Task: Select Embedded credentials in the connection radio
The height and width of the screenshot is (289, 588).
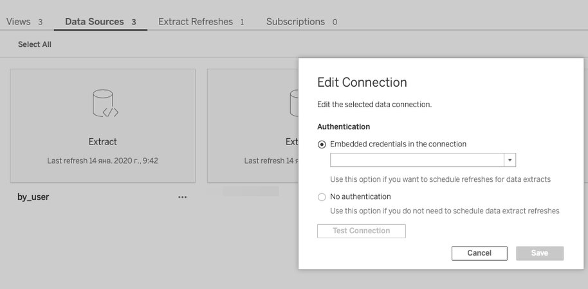Action: [322, 144]
